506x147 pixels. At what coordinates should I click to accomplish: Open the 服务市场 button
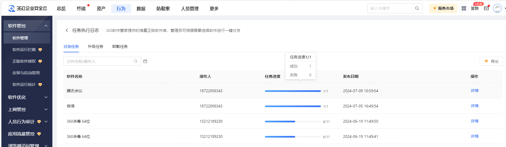click(x=443, y=8)
